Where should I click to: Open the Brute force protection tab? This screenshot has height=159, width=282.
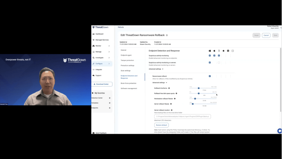click(129, 84)
